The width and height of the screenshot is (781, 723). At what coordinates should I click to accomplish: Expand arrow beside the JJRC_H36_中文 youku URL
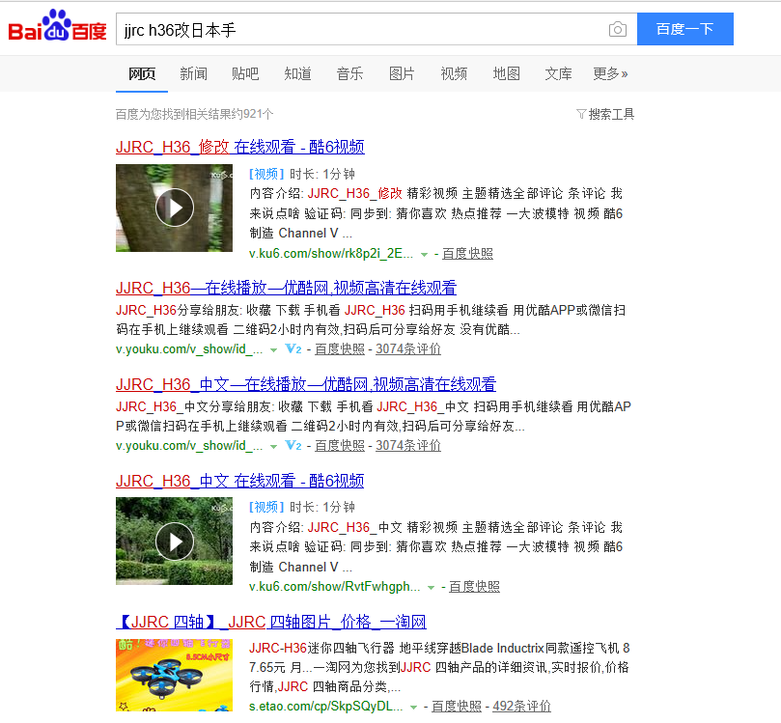pos(273,447)
